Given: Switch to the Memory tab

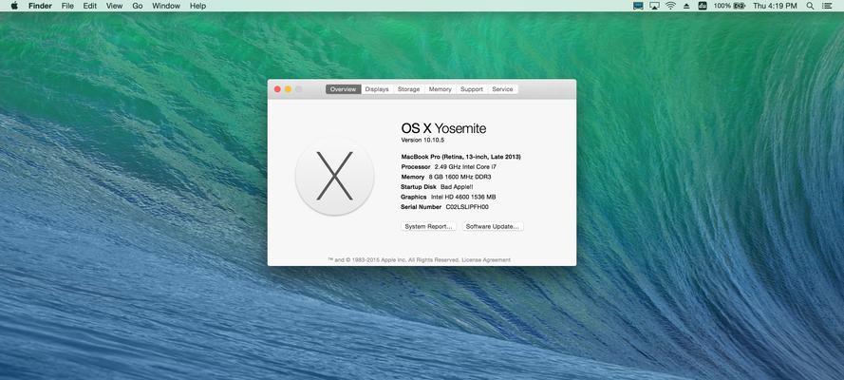Looking at the screenshot, I should tap(440, 89).
